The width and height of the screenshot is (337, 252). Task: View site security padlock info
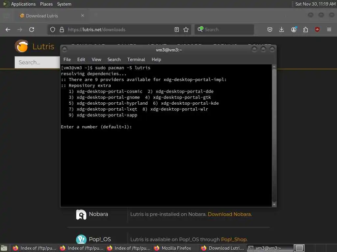62,30
